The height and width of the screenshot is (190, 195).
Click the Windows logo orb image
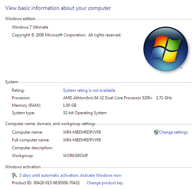[x=166, y=49]
